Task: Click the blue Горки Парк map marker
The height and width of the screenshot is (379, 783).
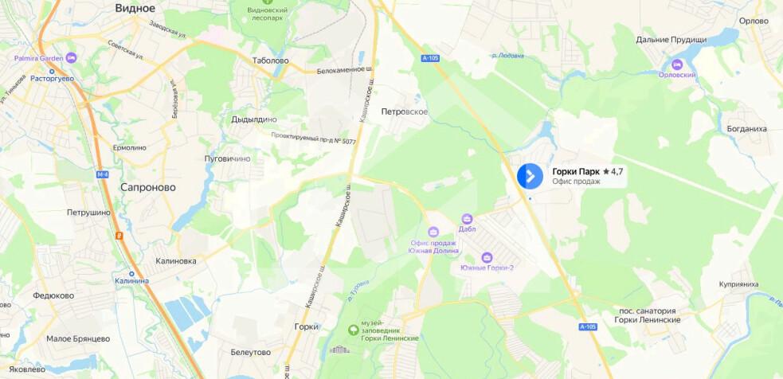Action: (x=530, y=176)
